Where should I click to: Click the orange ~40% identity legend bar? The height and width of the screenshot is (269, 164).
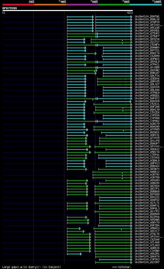(50, 5)
